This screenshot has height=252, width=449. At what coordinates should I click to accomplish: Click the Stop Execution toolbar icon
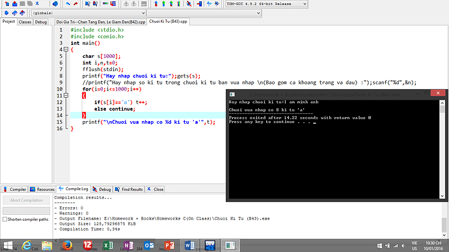coord(199,4)
